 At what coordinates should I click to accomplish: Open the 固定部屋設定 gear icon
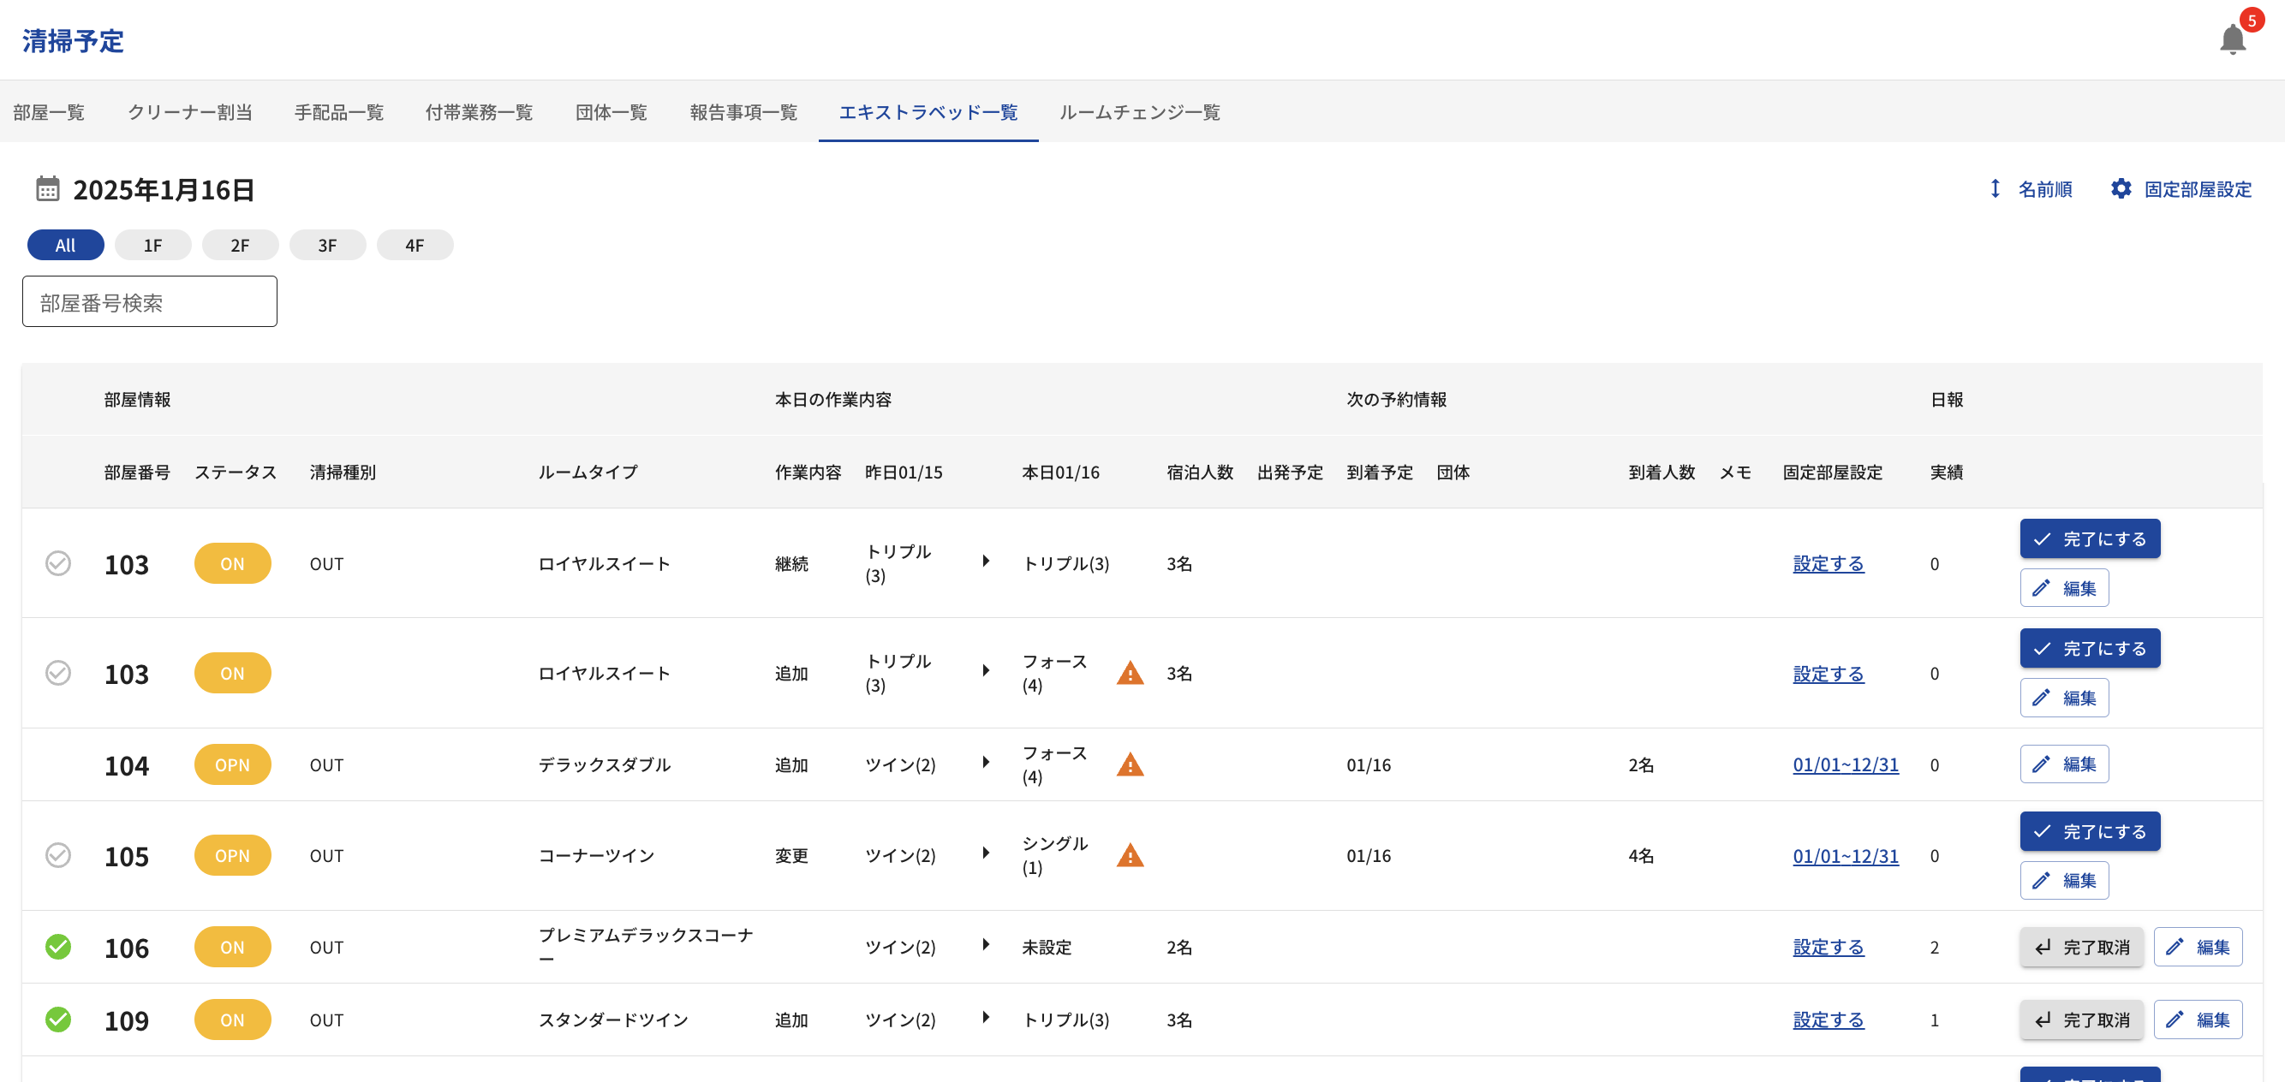click(2121, 189)
